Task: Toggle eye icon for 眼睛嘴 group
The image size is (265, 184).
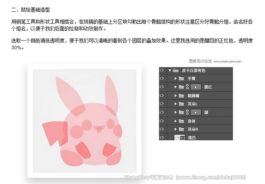Action: 162,96
